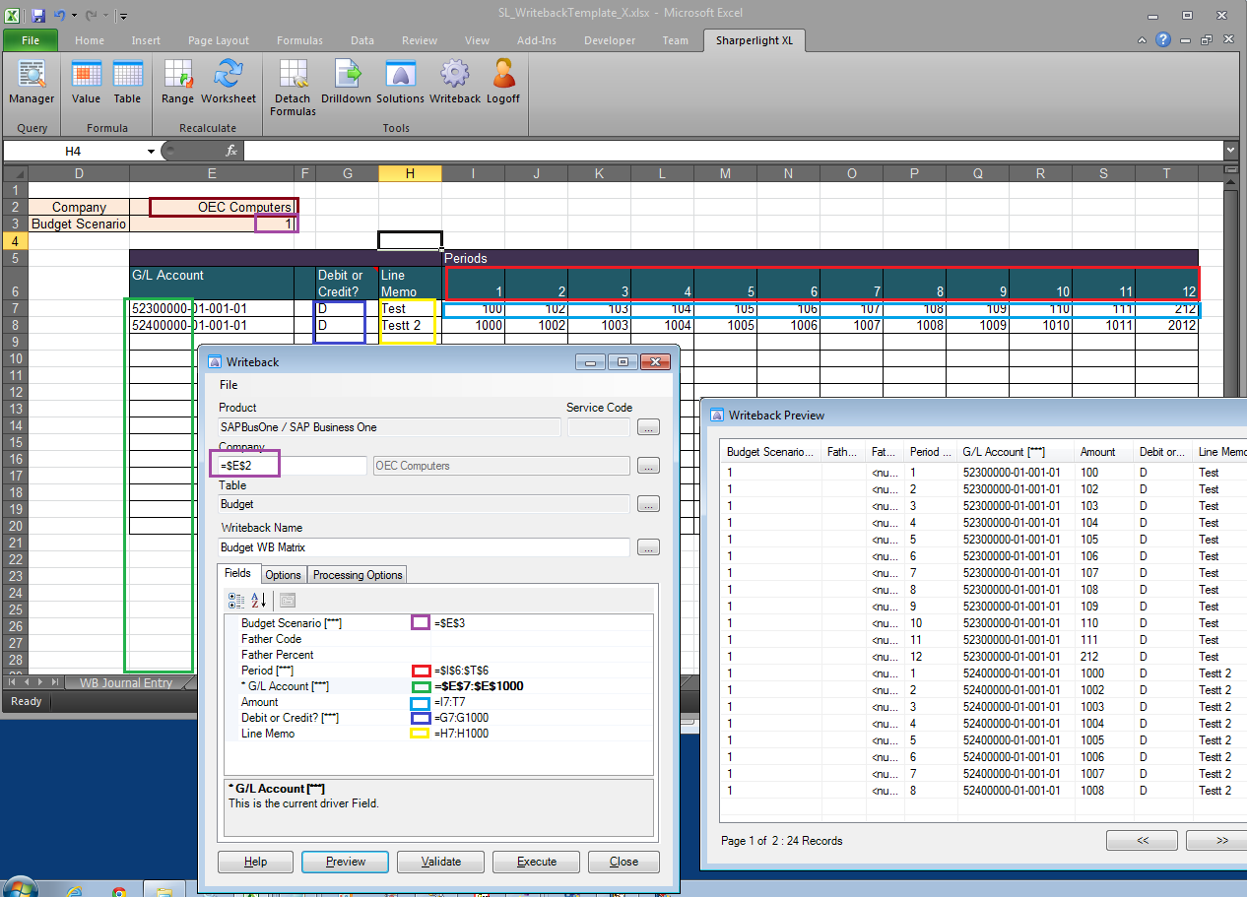This screenshot has height=897, width=1247.
Task: Click Close button in Writeback dialog
Action: [623, 862]
